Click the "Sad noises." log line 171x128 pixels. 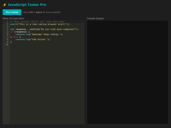pyautogui.click(x=33, y=40)
